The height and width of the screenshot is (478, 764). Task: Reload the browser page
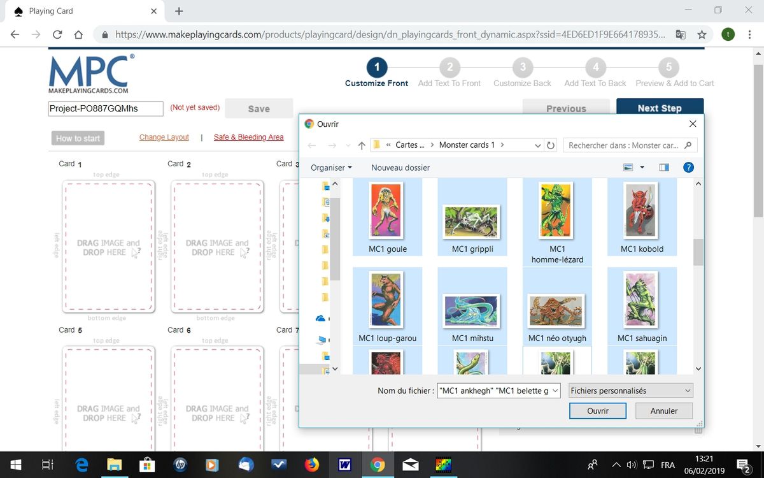click(57, 35)
